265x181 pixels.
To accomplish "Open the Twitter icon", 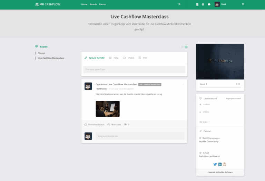I will tap(215, 164).
